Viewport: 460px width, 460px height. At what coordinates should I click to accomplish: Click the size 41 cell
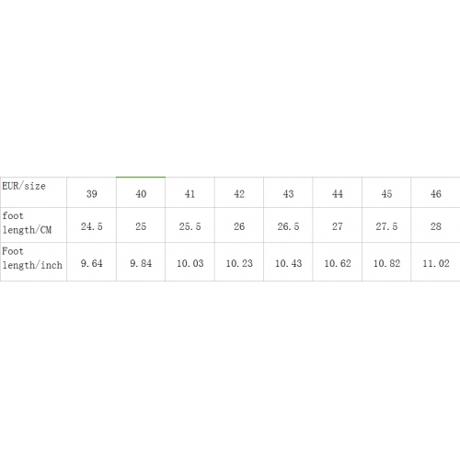coord(190,192)
